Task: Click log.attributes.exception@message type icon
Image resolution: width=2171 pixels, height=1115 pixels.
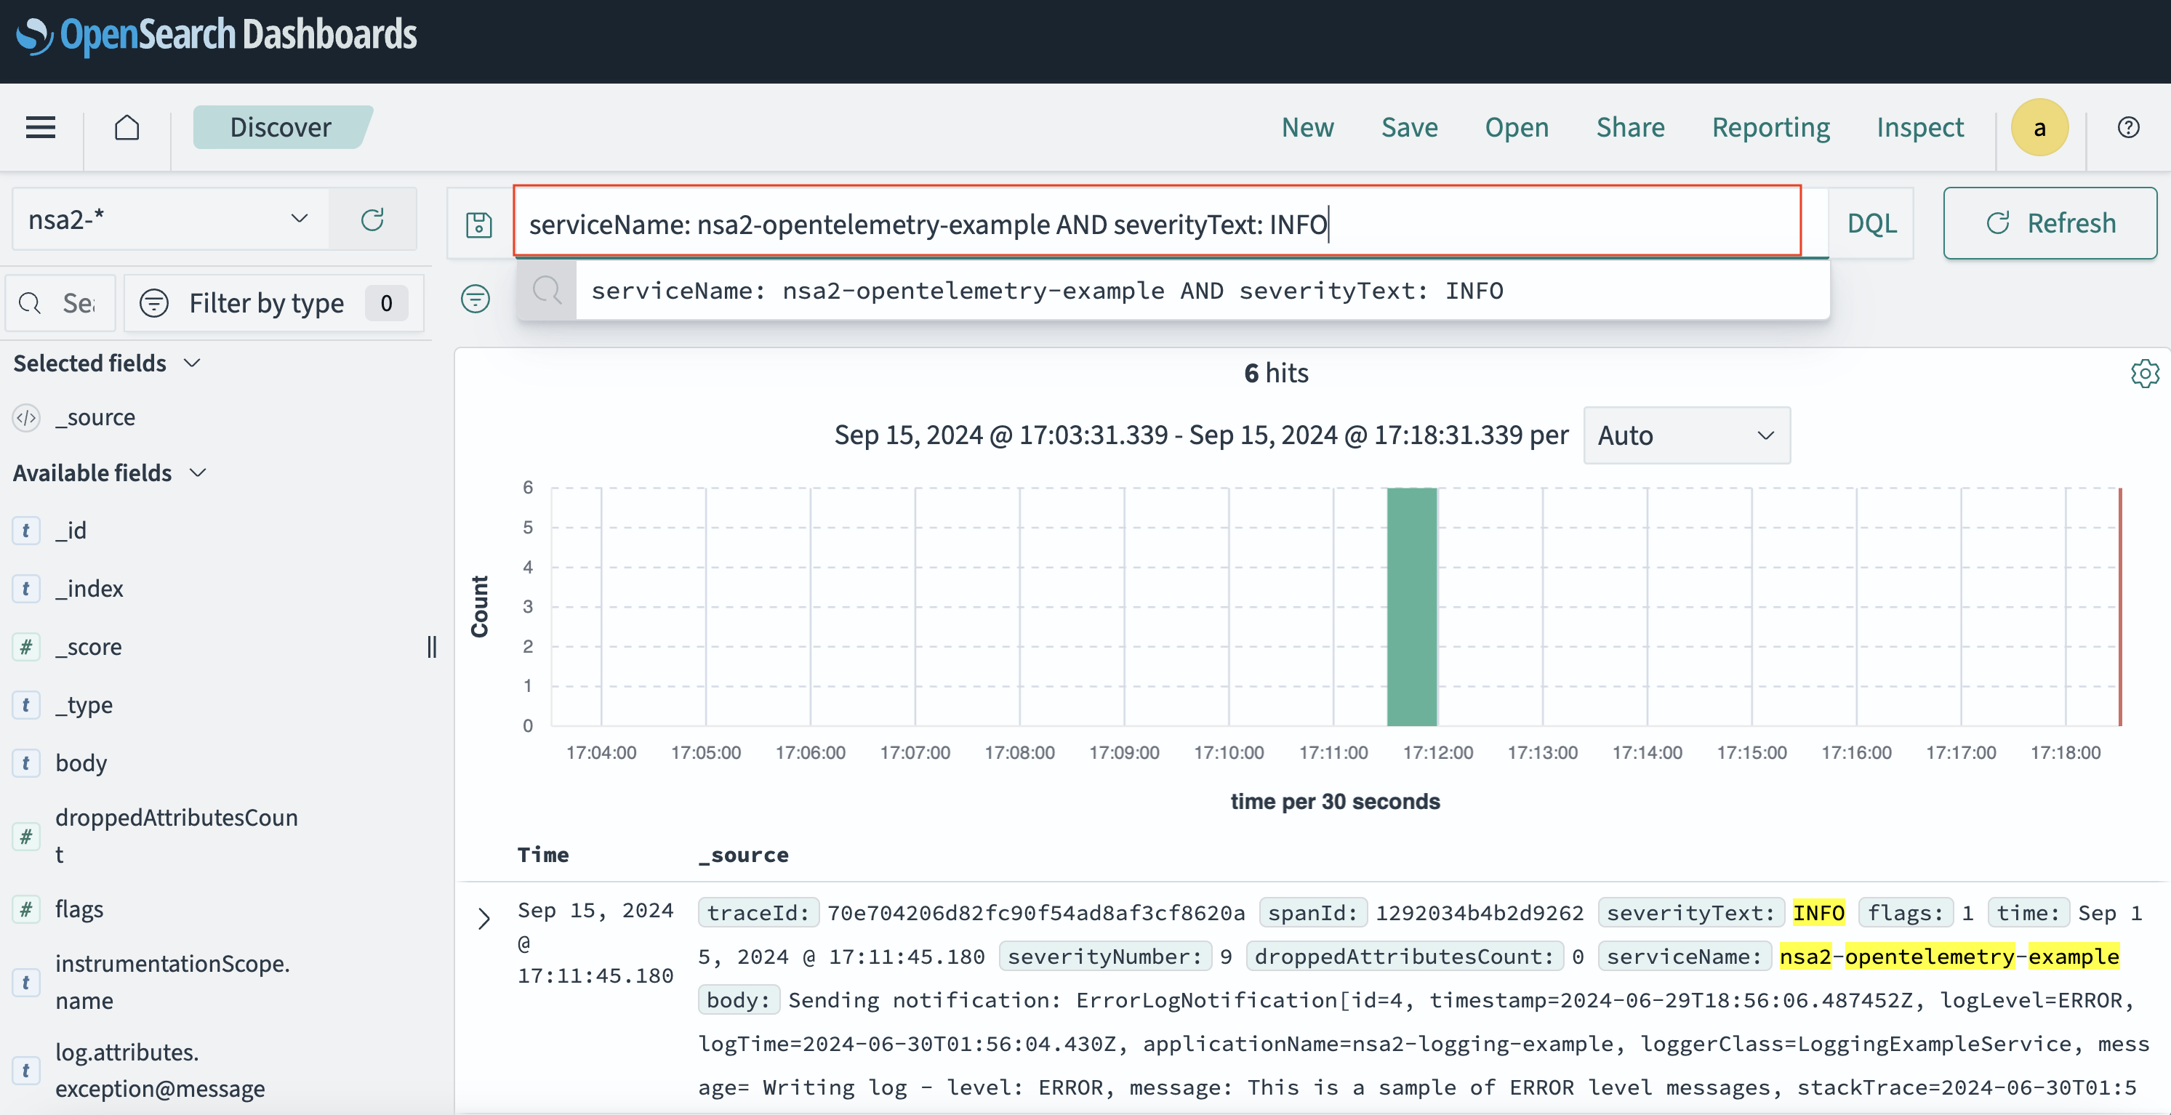Action: pyautogui.click(x=26, y=1071)
